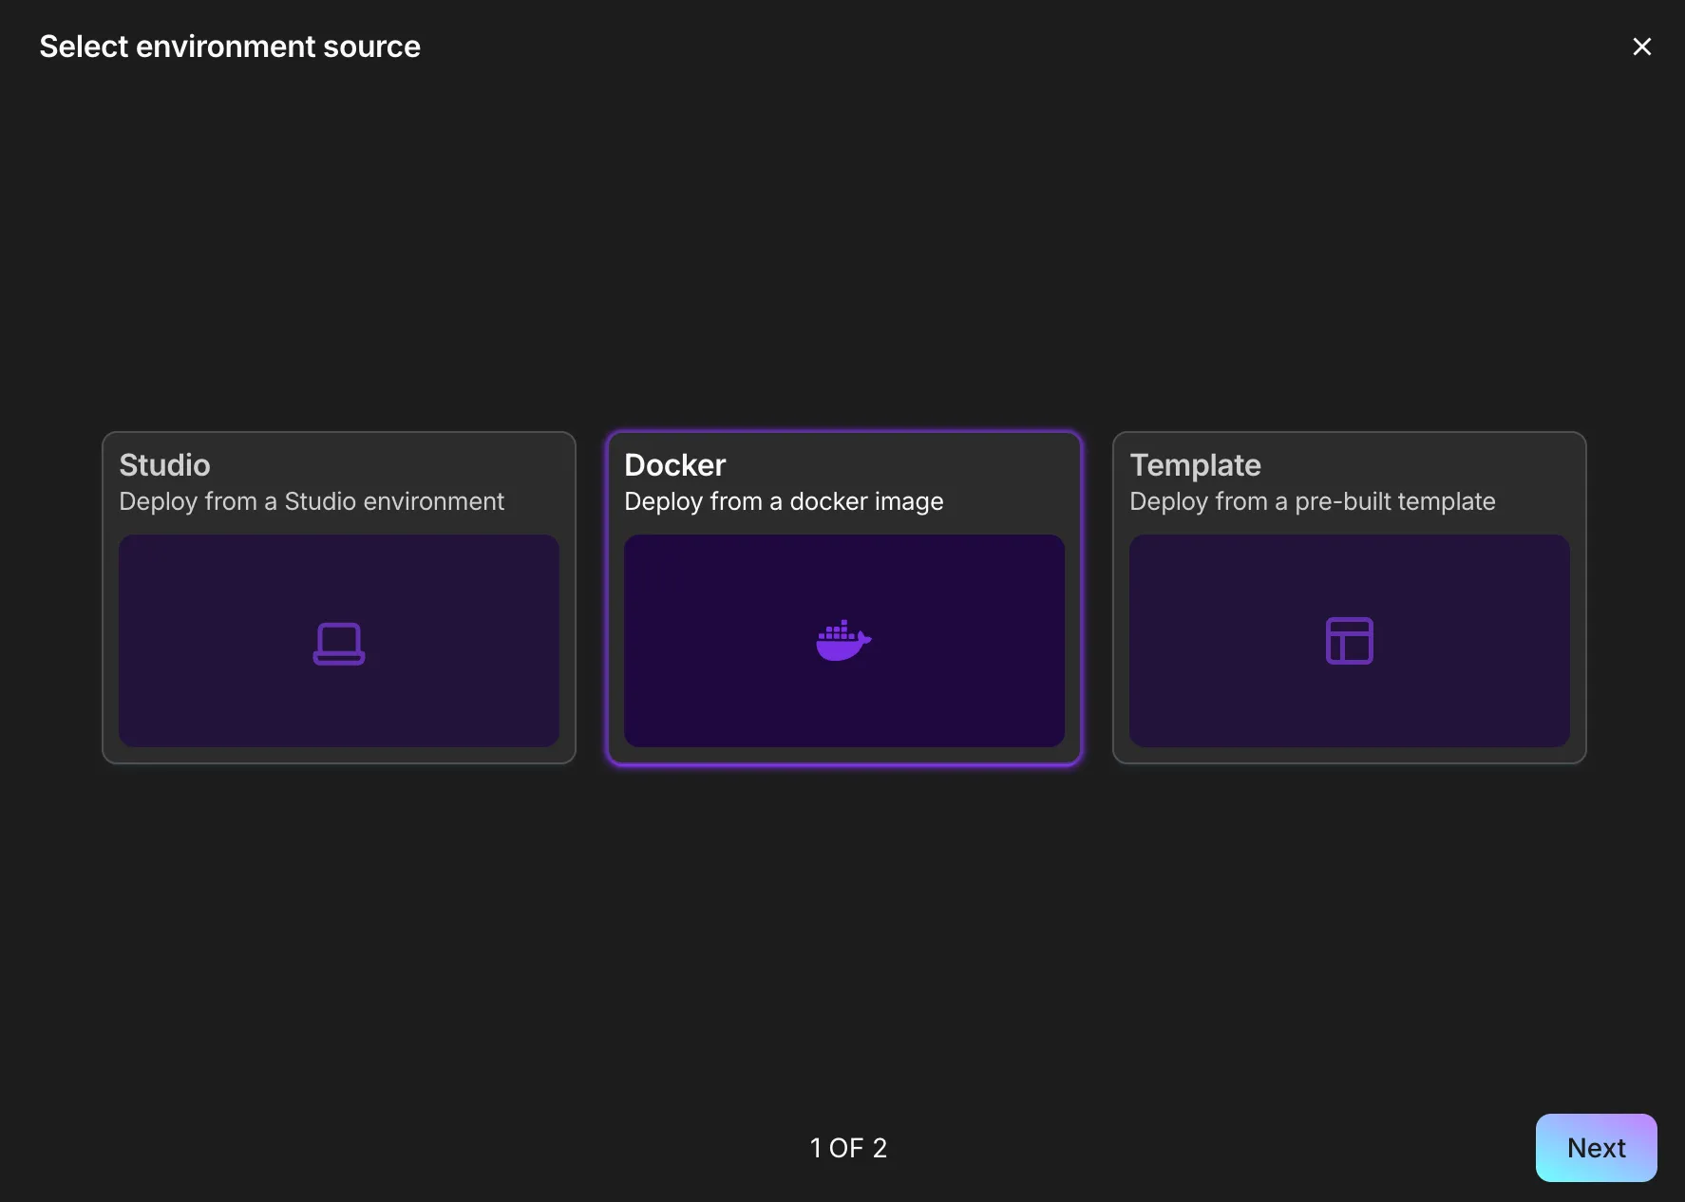This screenshot has width=1685, height=1202.
Task: Select the Template card title
Action: click(x=1195, y=465)
